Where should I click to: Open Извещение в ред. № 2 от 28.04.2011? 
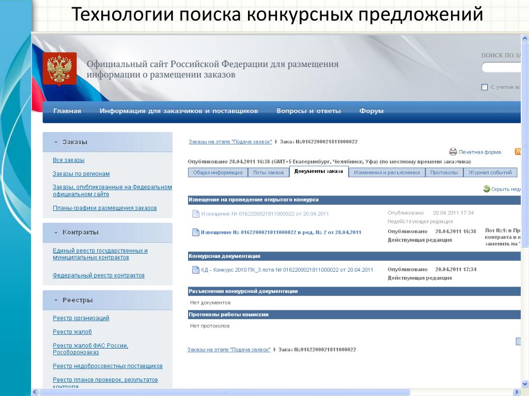click(x=281, y=233)
